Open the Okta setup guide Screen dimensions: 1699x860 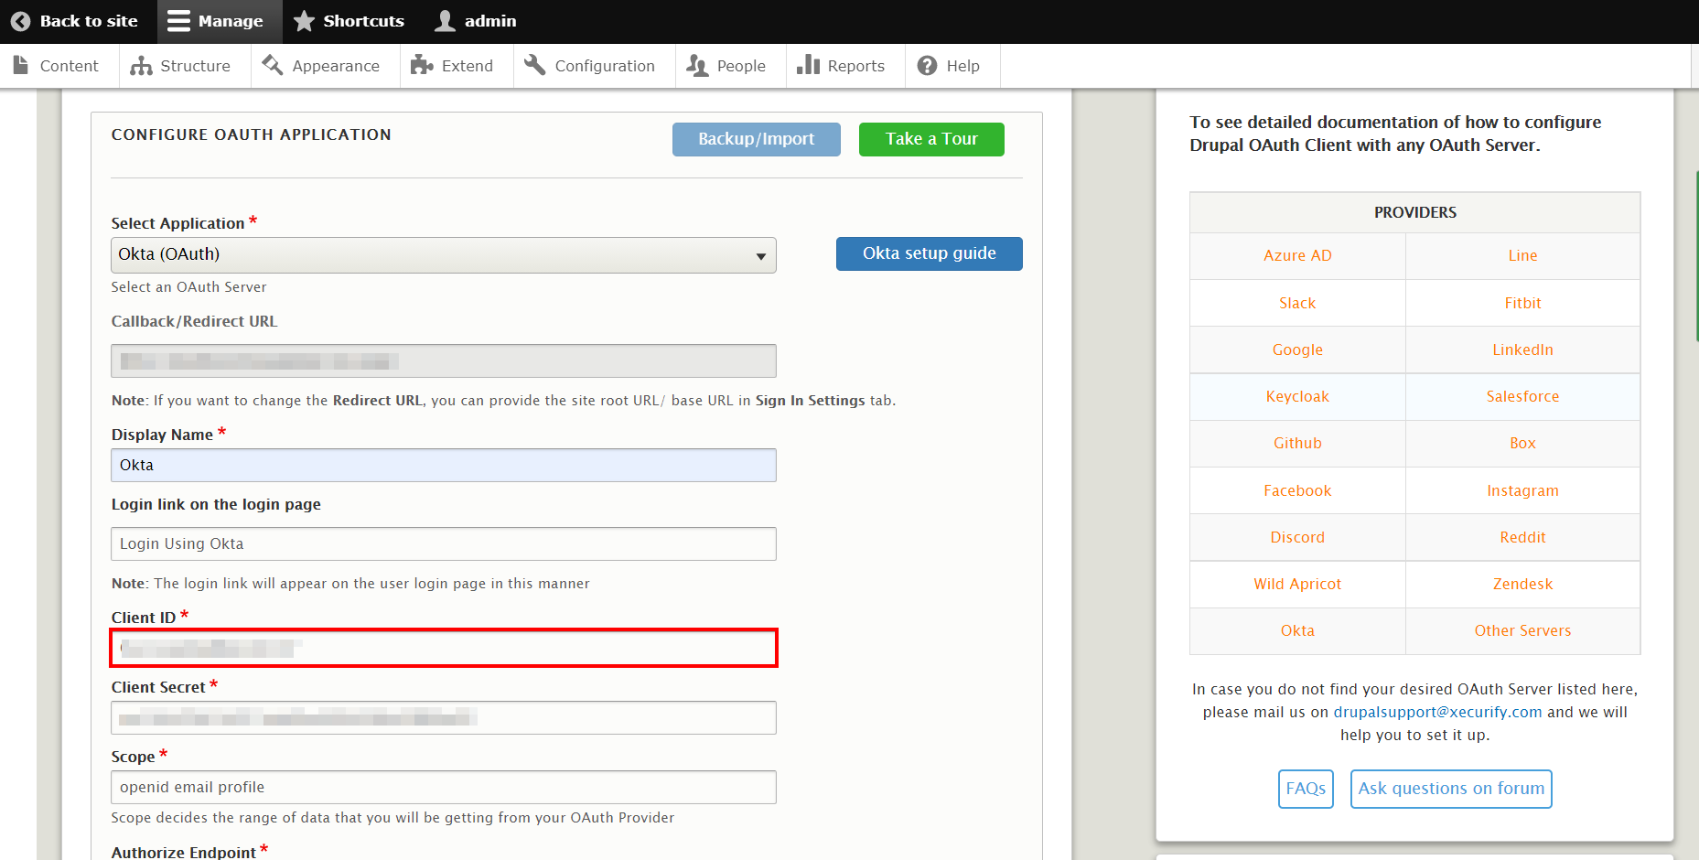(x=929, y=253)
